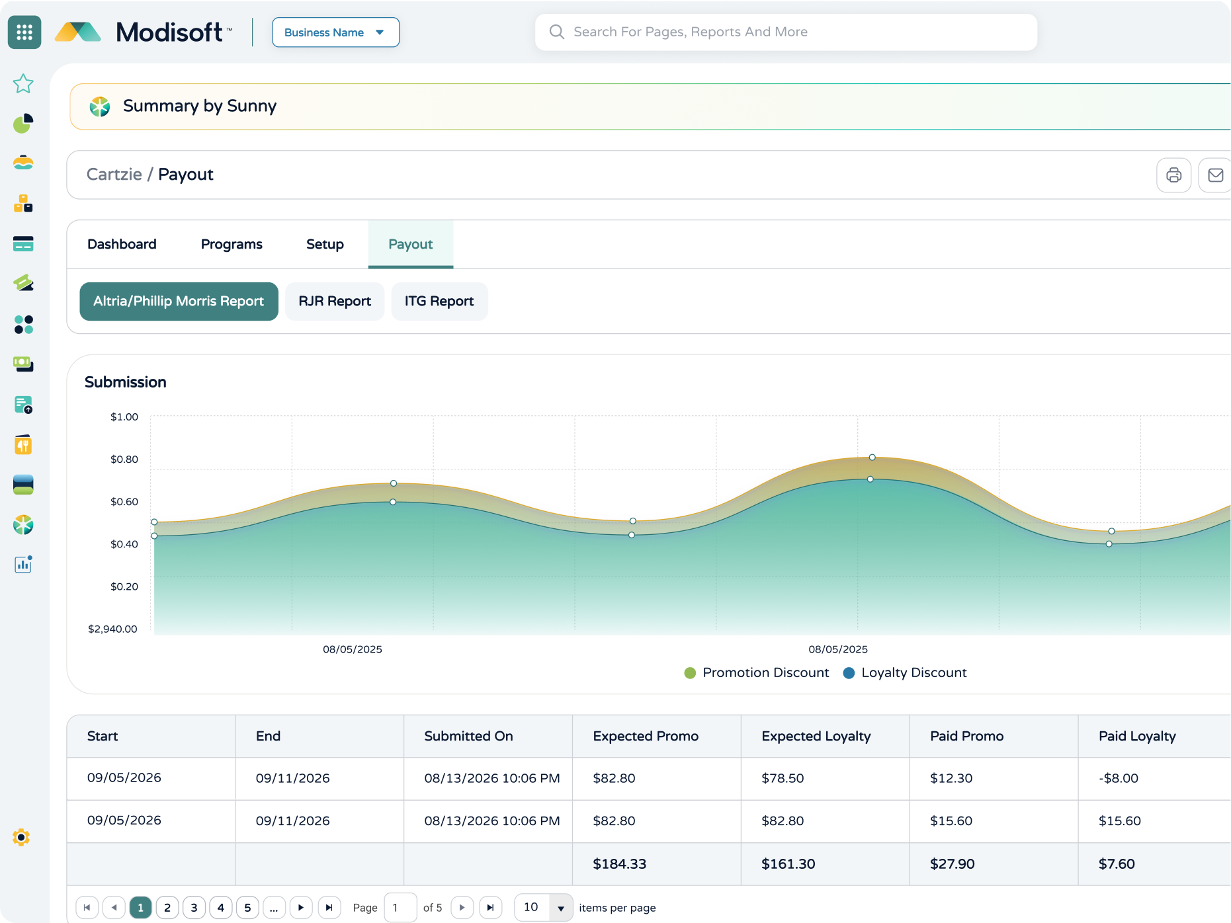Click highest Promotion Discount chart data point
Screen dimensions: 1231x923
click(x=872, y=458)
